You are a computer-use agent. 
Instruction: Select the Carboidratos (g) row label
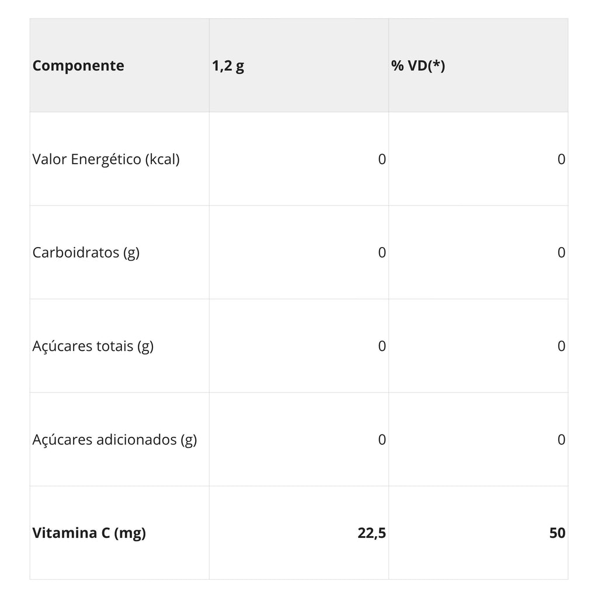coord(86,253)
